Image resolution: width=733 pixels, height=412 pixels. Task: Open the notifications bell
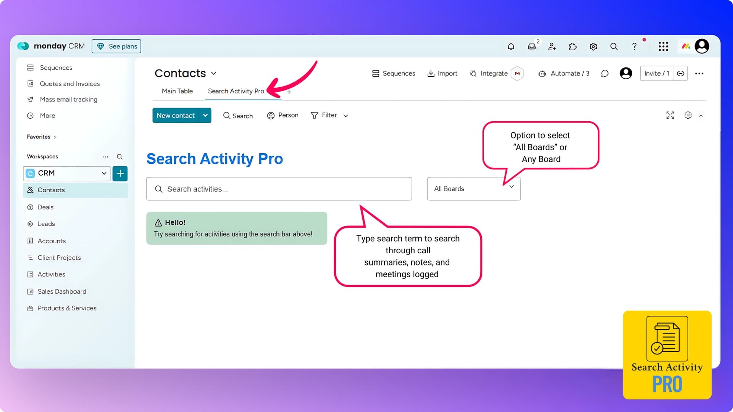[x=511, y=47]
